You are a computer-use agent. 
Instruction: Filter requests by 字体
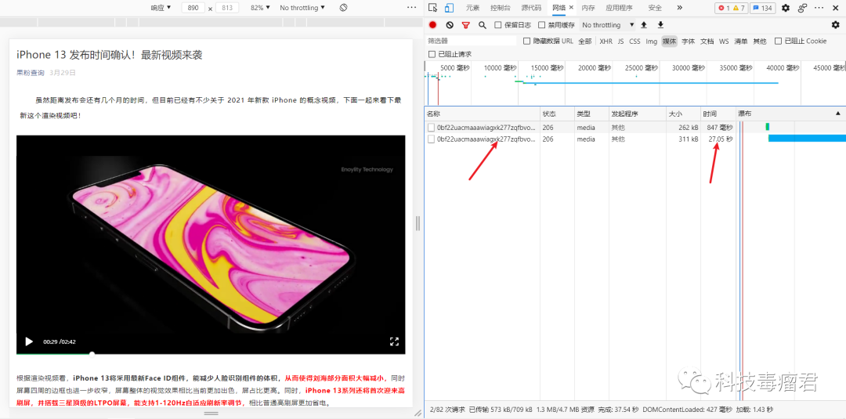[688, 41]
